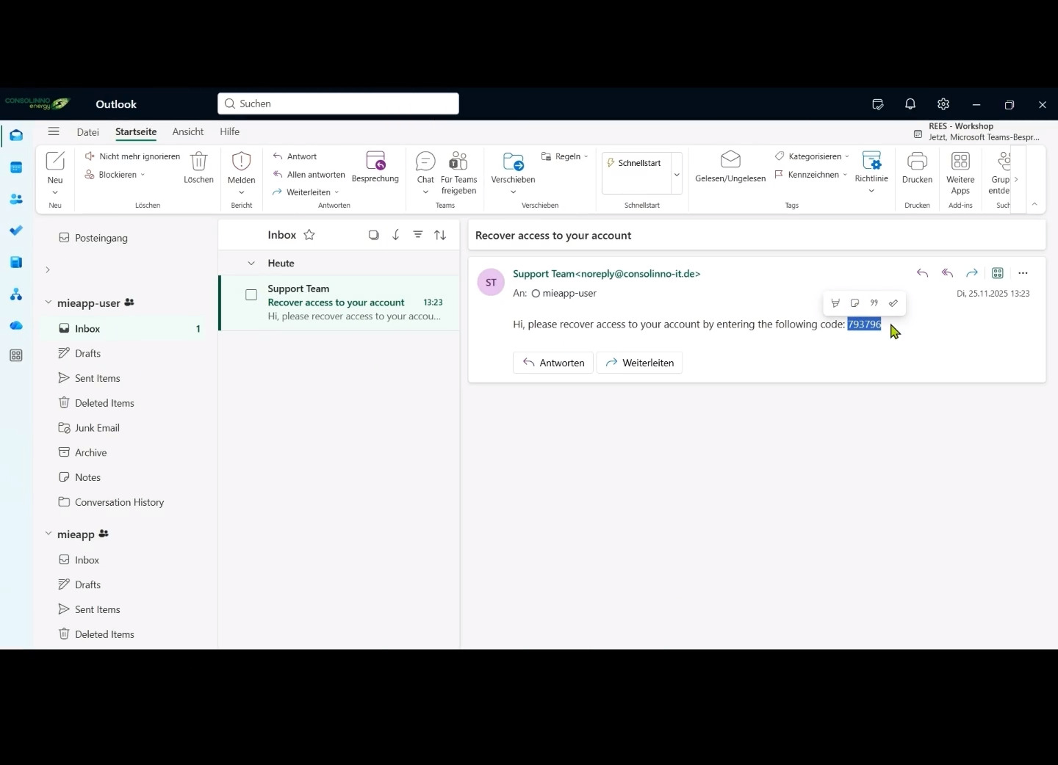Click Für Teams freigeben icon
This screenshot has height=765, width=1058.
(458, 161)
